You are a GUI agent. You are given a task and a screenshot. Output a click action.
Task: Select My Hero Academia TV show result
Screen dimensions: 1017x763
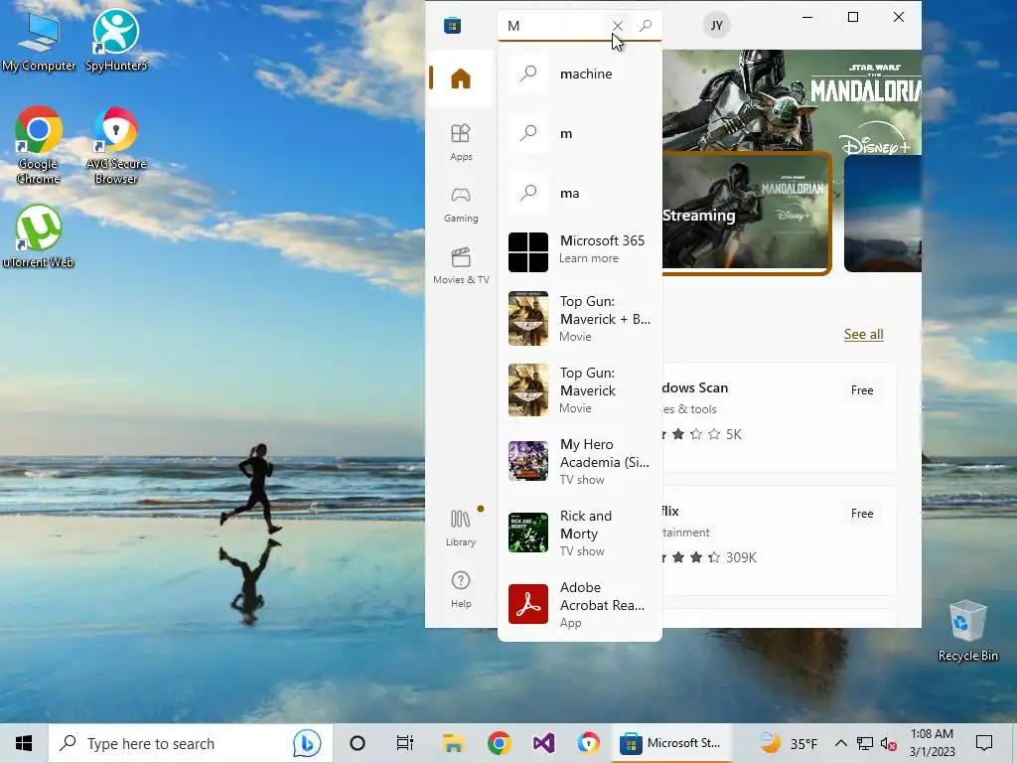[x=580, y=461]
